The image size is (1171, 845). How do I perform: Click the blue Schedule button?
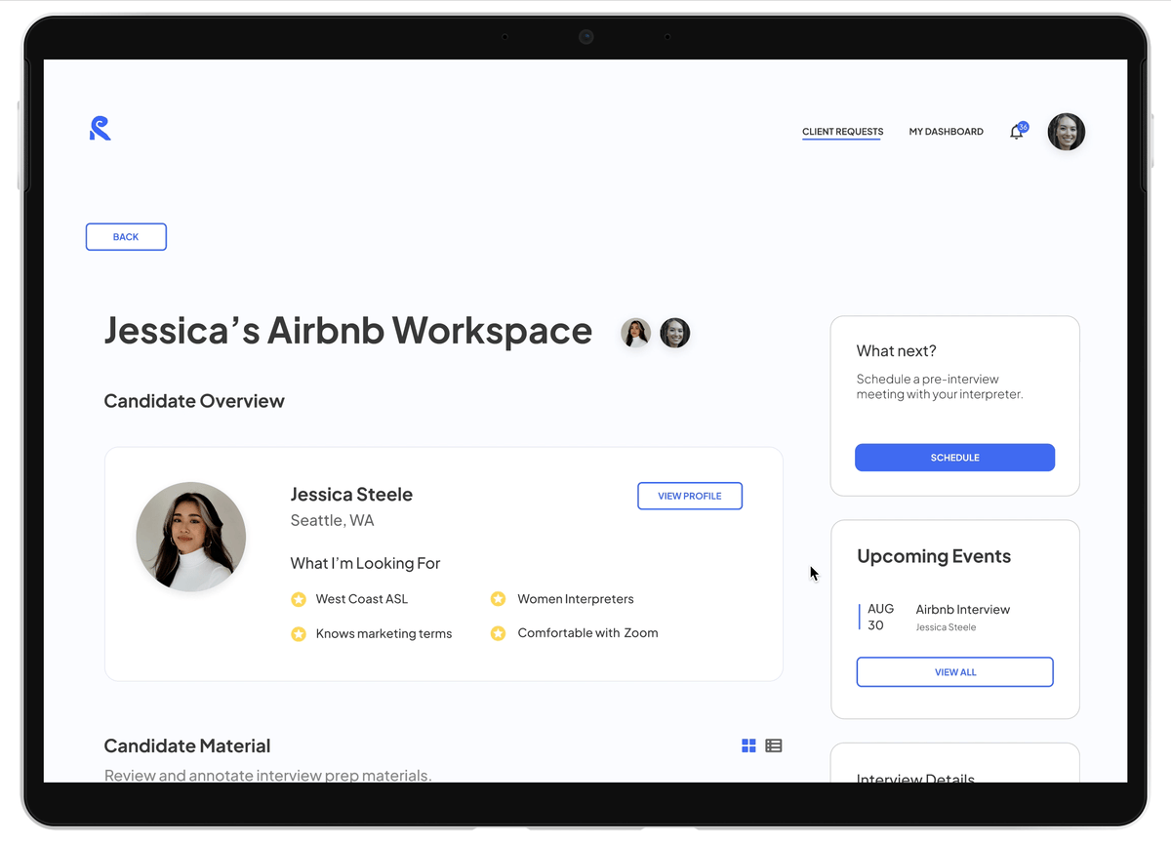[954, 458]
